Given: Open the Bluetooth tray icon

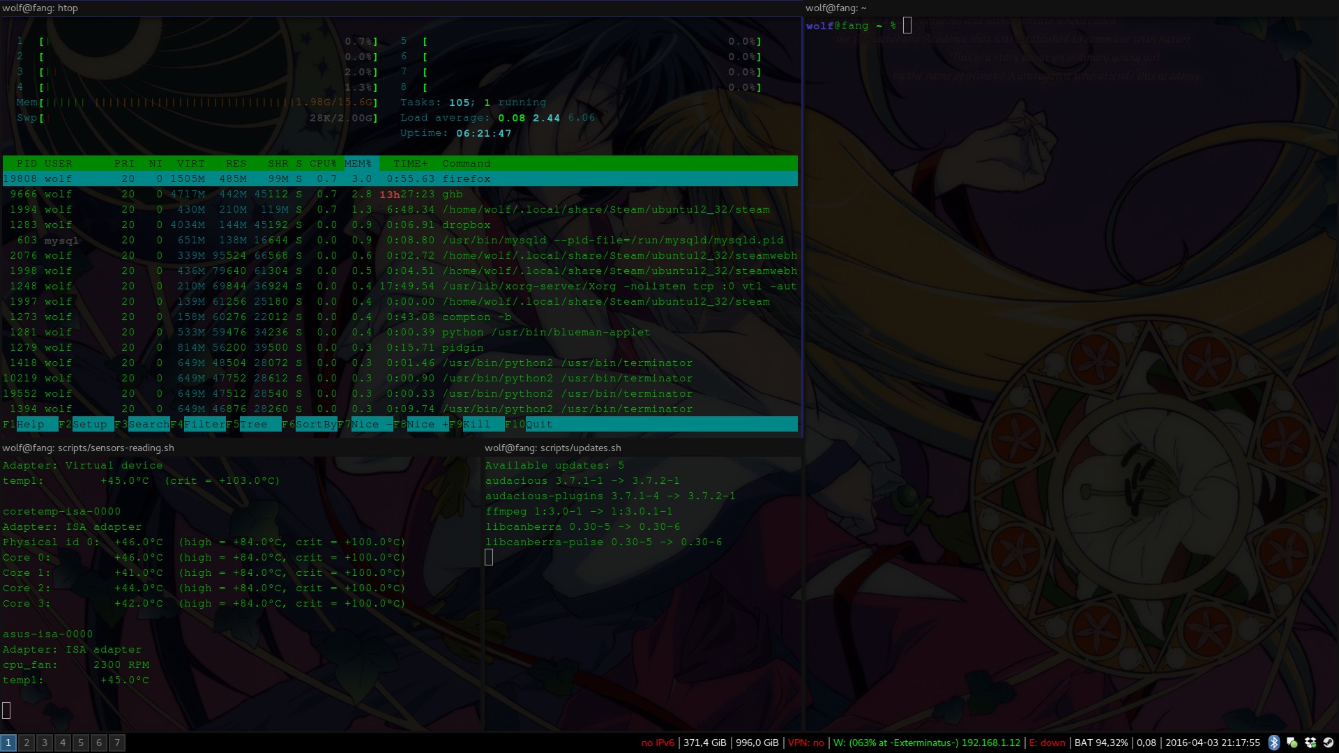Looking at the screenshot, I should tap(1273, 743).
